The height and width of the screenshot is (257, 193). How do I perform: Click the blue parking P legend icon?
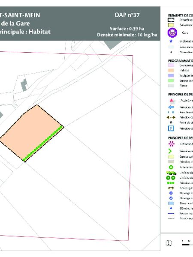click(171, 128)
